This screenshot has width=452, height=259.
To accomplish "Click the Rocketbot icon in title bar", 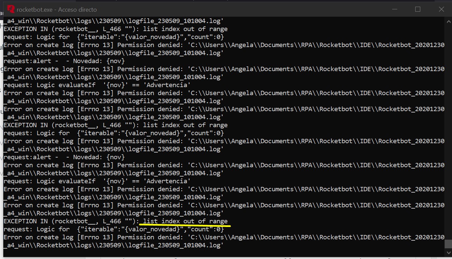I will [11, 9].
